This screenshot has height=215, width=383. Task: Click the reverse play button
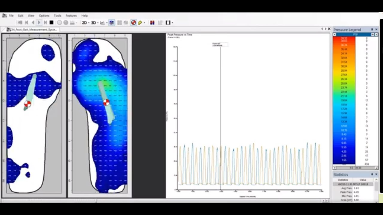(33, 22)
